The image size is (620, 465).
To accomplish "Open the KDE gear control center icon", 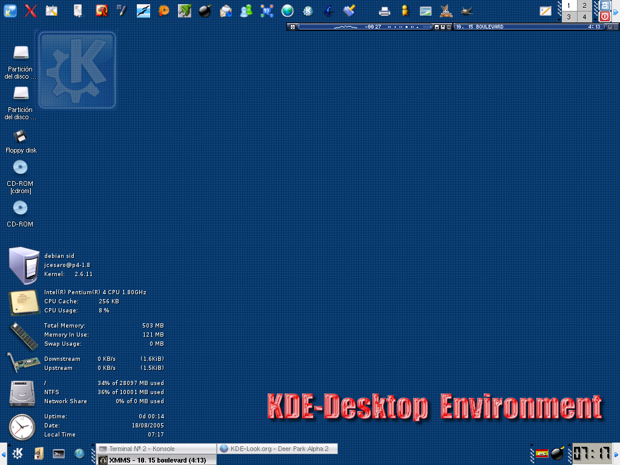I will point(308,11).
